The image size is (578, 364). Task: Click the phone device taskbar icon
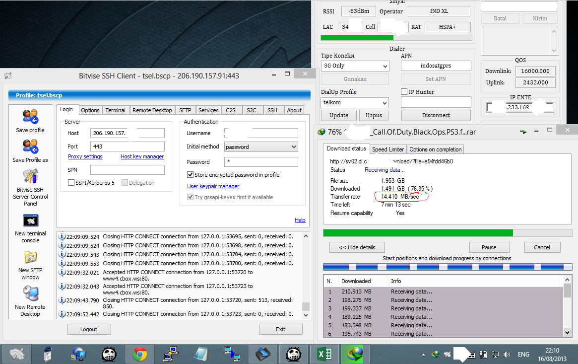[x=48, y=355]
